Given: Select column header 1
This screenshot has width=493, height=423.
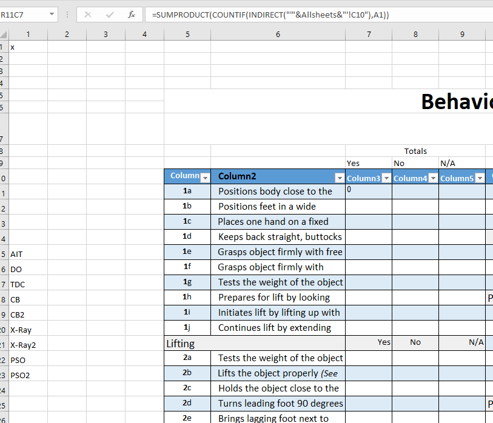Looking at the screenshot, I should coord(28,35).
